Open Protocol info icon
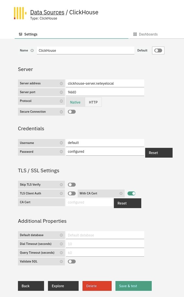Image resolution: width=184 pixels, height=297 pixels. (61, 101)
